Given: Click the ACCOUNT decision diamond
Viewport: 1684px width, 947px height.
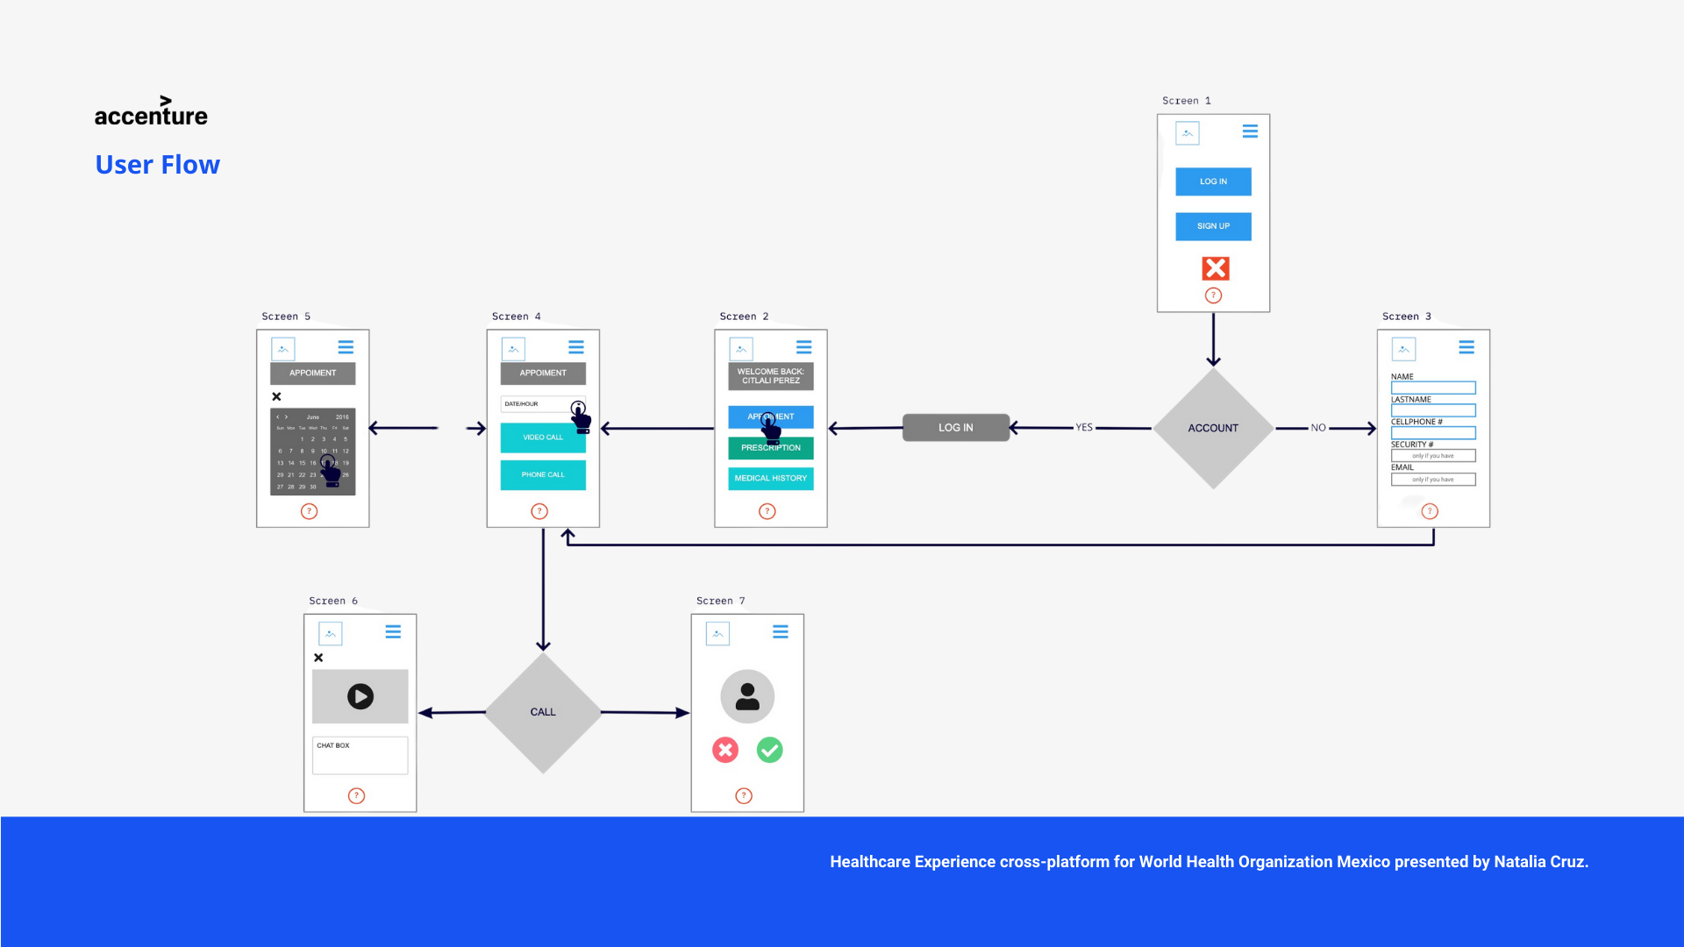Looking at the screenshot, I should 1213,428.
